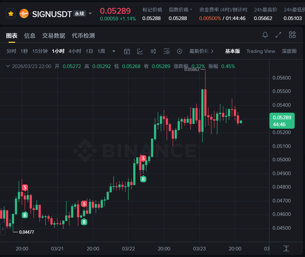Click the 永续 perpetual contract tag
305x257 pixels.
80,13
